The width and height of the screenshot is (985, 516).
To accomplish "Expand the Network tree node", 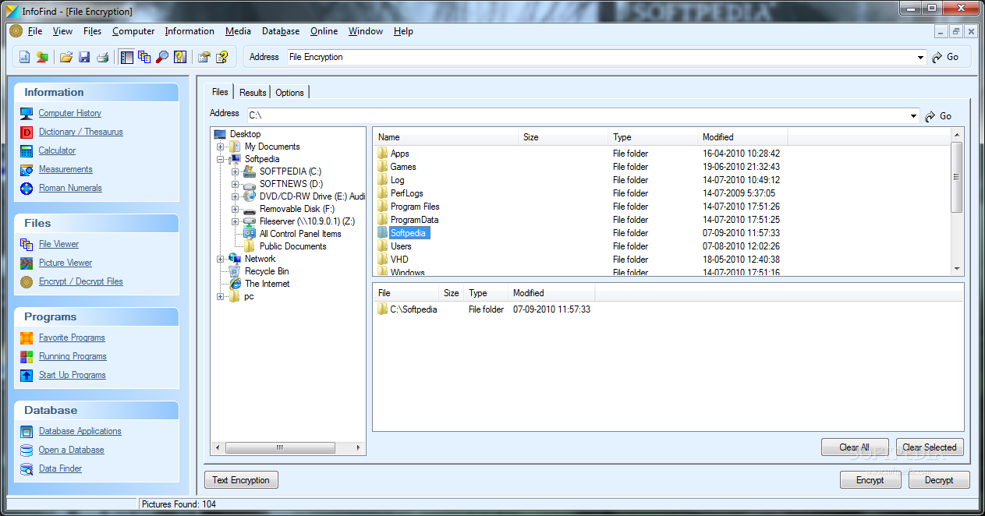I will [x=221, y=259].
